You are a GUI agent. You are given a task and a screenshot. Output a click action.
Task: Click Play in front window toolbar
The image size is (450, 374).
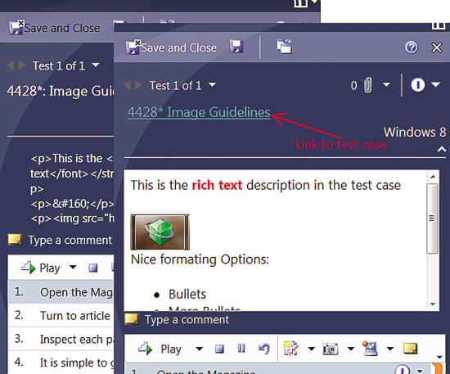point(160,349)
